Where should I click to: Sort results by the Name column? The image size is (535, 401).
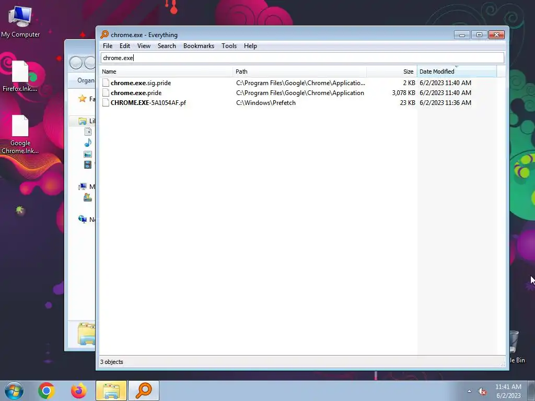pos(167,72)
